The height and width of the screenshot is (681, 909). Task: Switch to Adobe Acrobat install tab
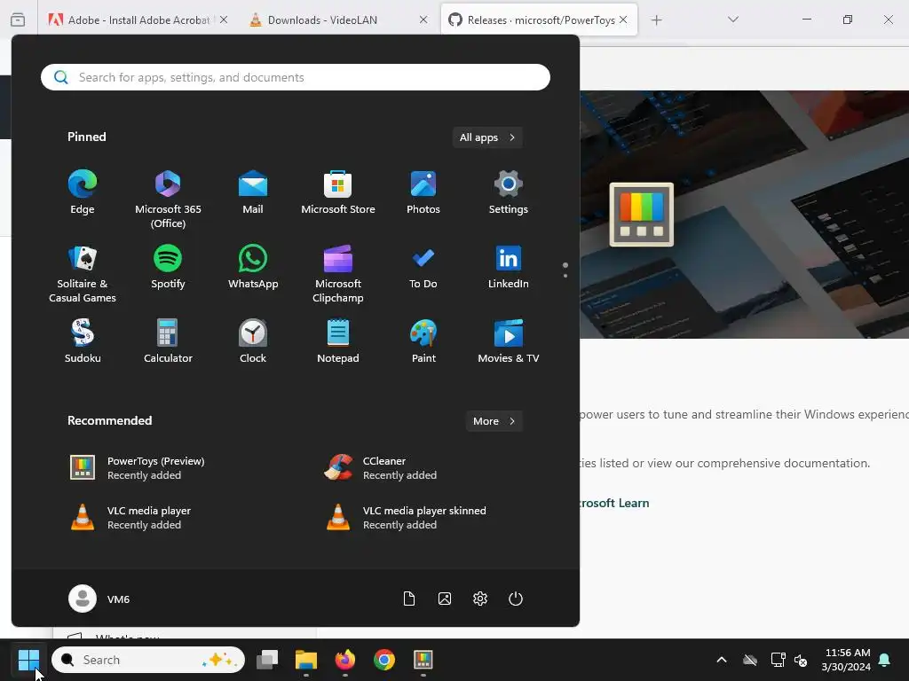point(130,20)
